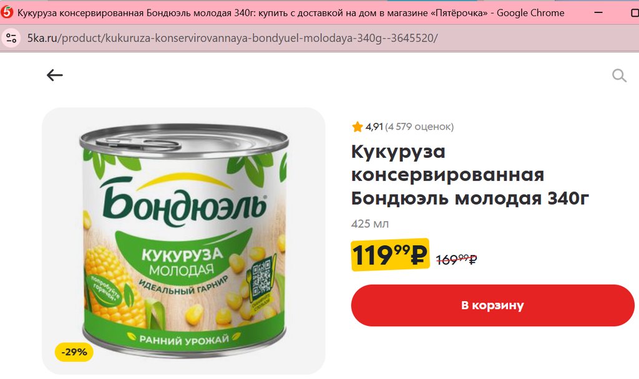Click the QR code on the can
This screenshot has width=639, height=379.
[x=261, y=279]
